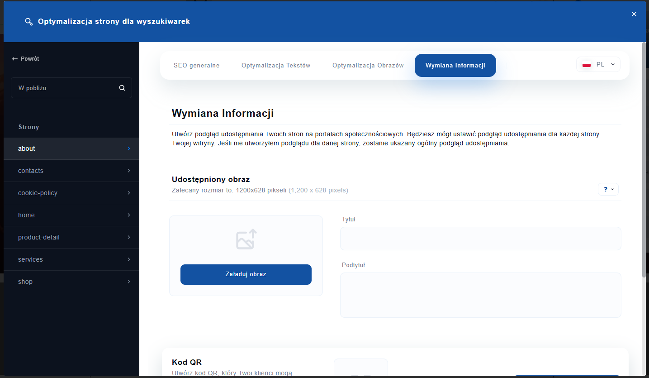Open the PL language selector
The height and width of the screenshot is (378, 649).
598,65
